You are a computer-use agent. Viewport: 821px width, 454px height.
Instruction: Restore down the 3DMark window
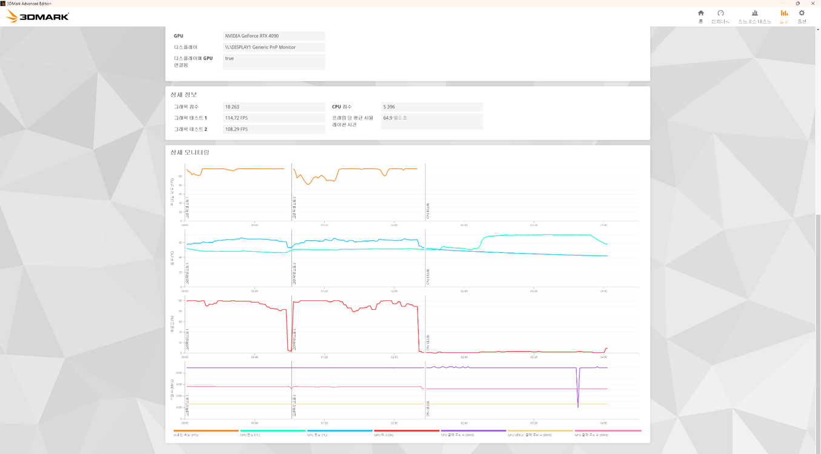pos(798,4)
